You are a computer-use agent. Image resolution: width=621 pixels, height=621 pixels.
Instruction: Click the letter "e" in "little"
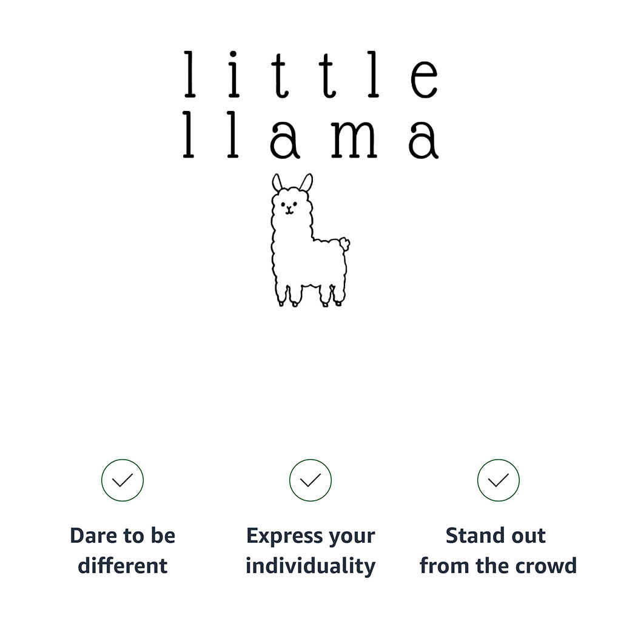click(x=423, y=79)
